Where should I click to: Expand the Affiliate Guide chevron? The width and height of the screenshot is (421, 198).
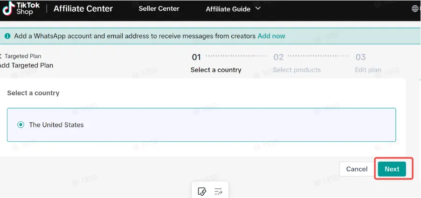click(258, 8)
